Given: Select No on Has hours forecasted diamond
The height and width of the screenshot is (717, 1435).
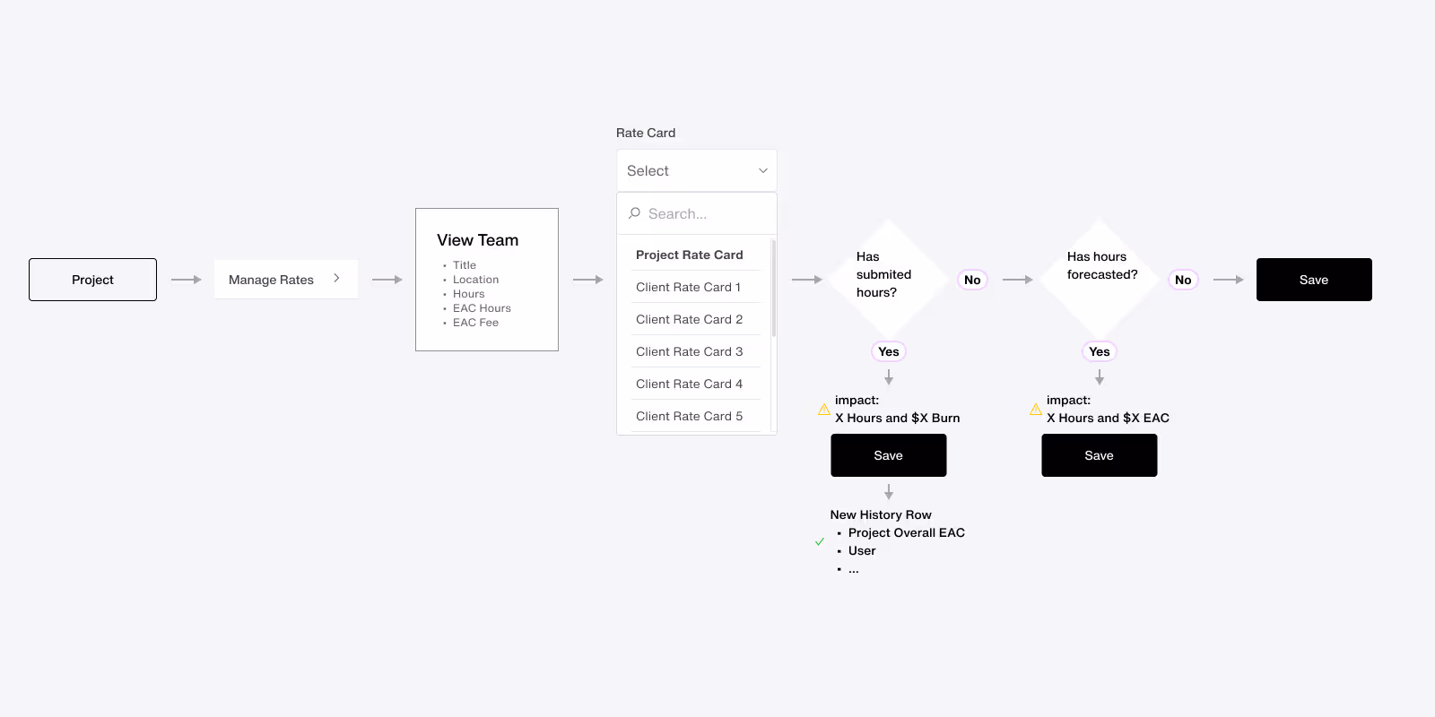Looking at the screenshot, I should click(x=1182, y=279).
